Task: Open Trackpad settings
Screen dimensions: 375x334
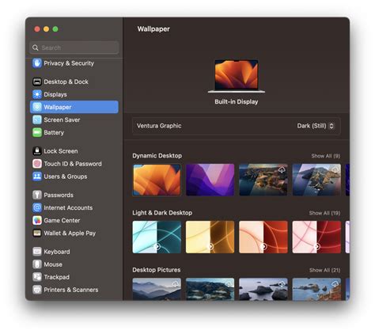Action: [x=74, y=277]
